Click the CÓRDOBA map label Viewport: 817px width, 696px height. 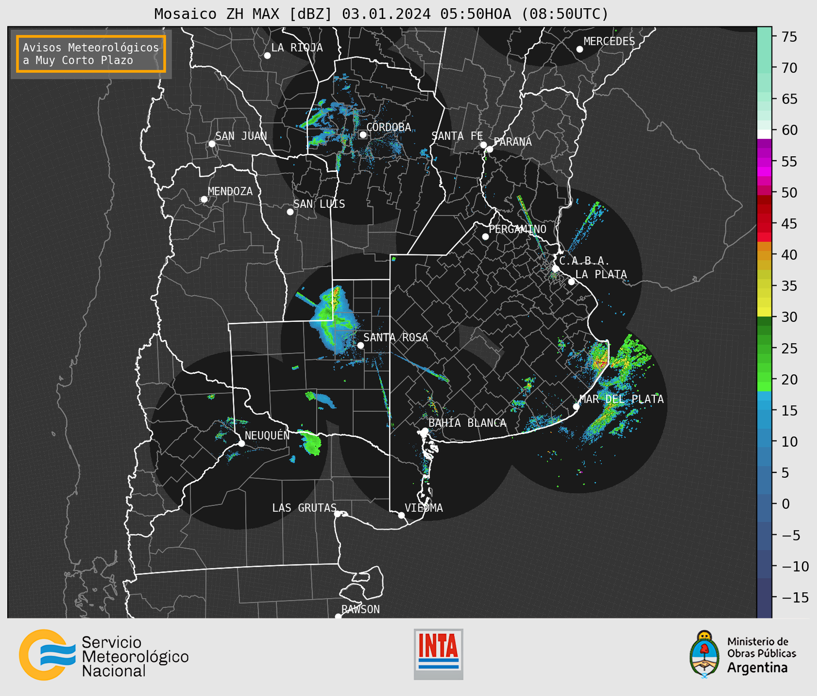(388, 127)
